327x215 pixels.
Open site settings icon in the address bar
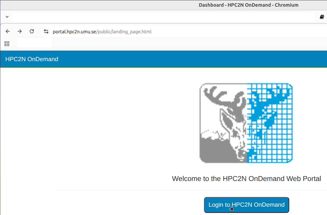pos(46,31)
